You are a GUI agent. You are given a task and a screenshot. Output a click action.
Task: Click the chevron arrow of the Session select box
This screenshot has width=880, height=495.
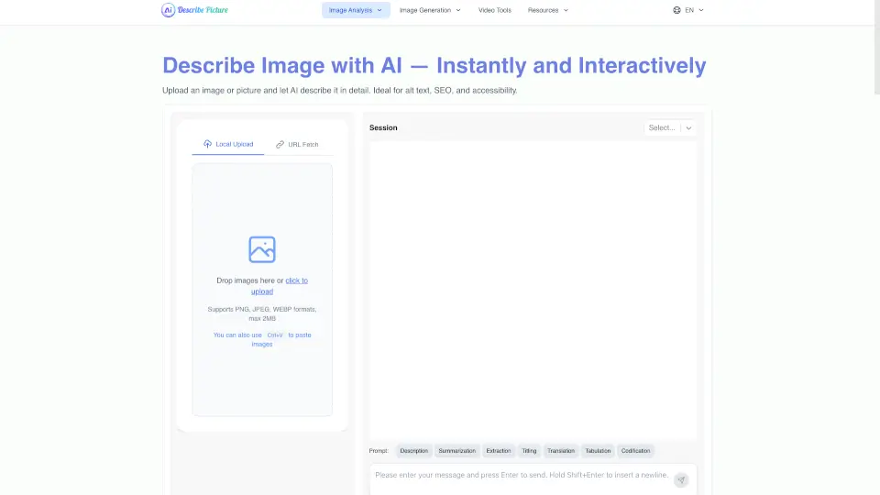pyautogui.click(x=688, y=128)
